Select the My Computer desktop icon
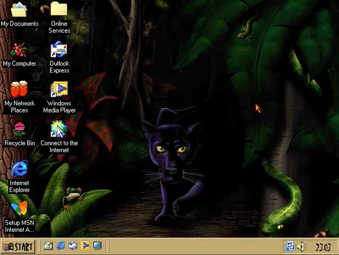 19,50
